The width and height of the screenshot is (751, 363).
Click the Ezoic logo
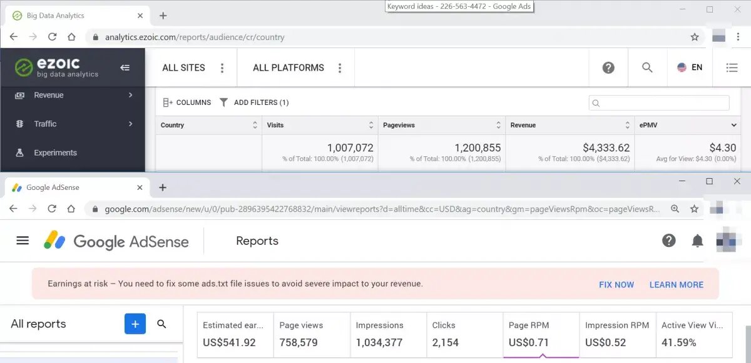pyautogui.click(x=56, y=67)
